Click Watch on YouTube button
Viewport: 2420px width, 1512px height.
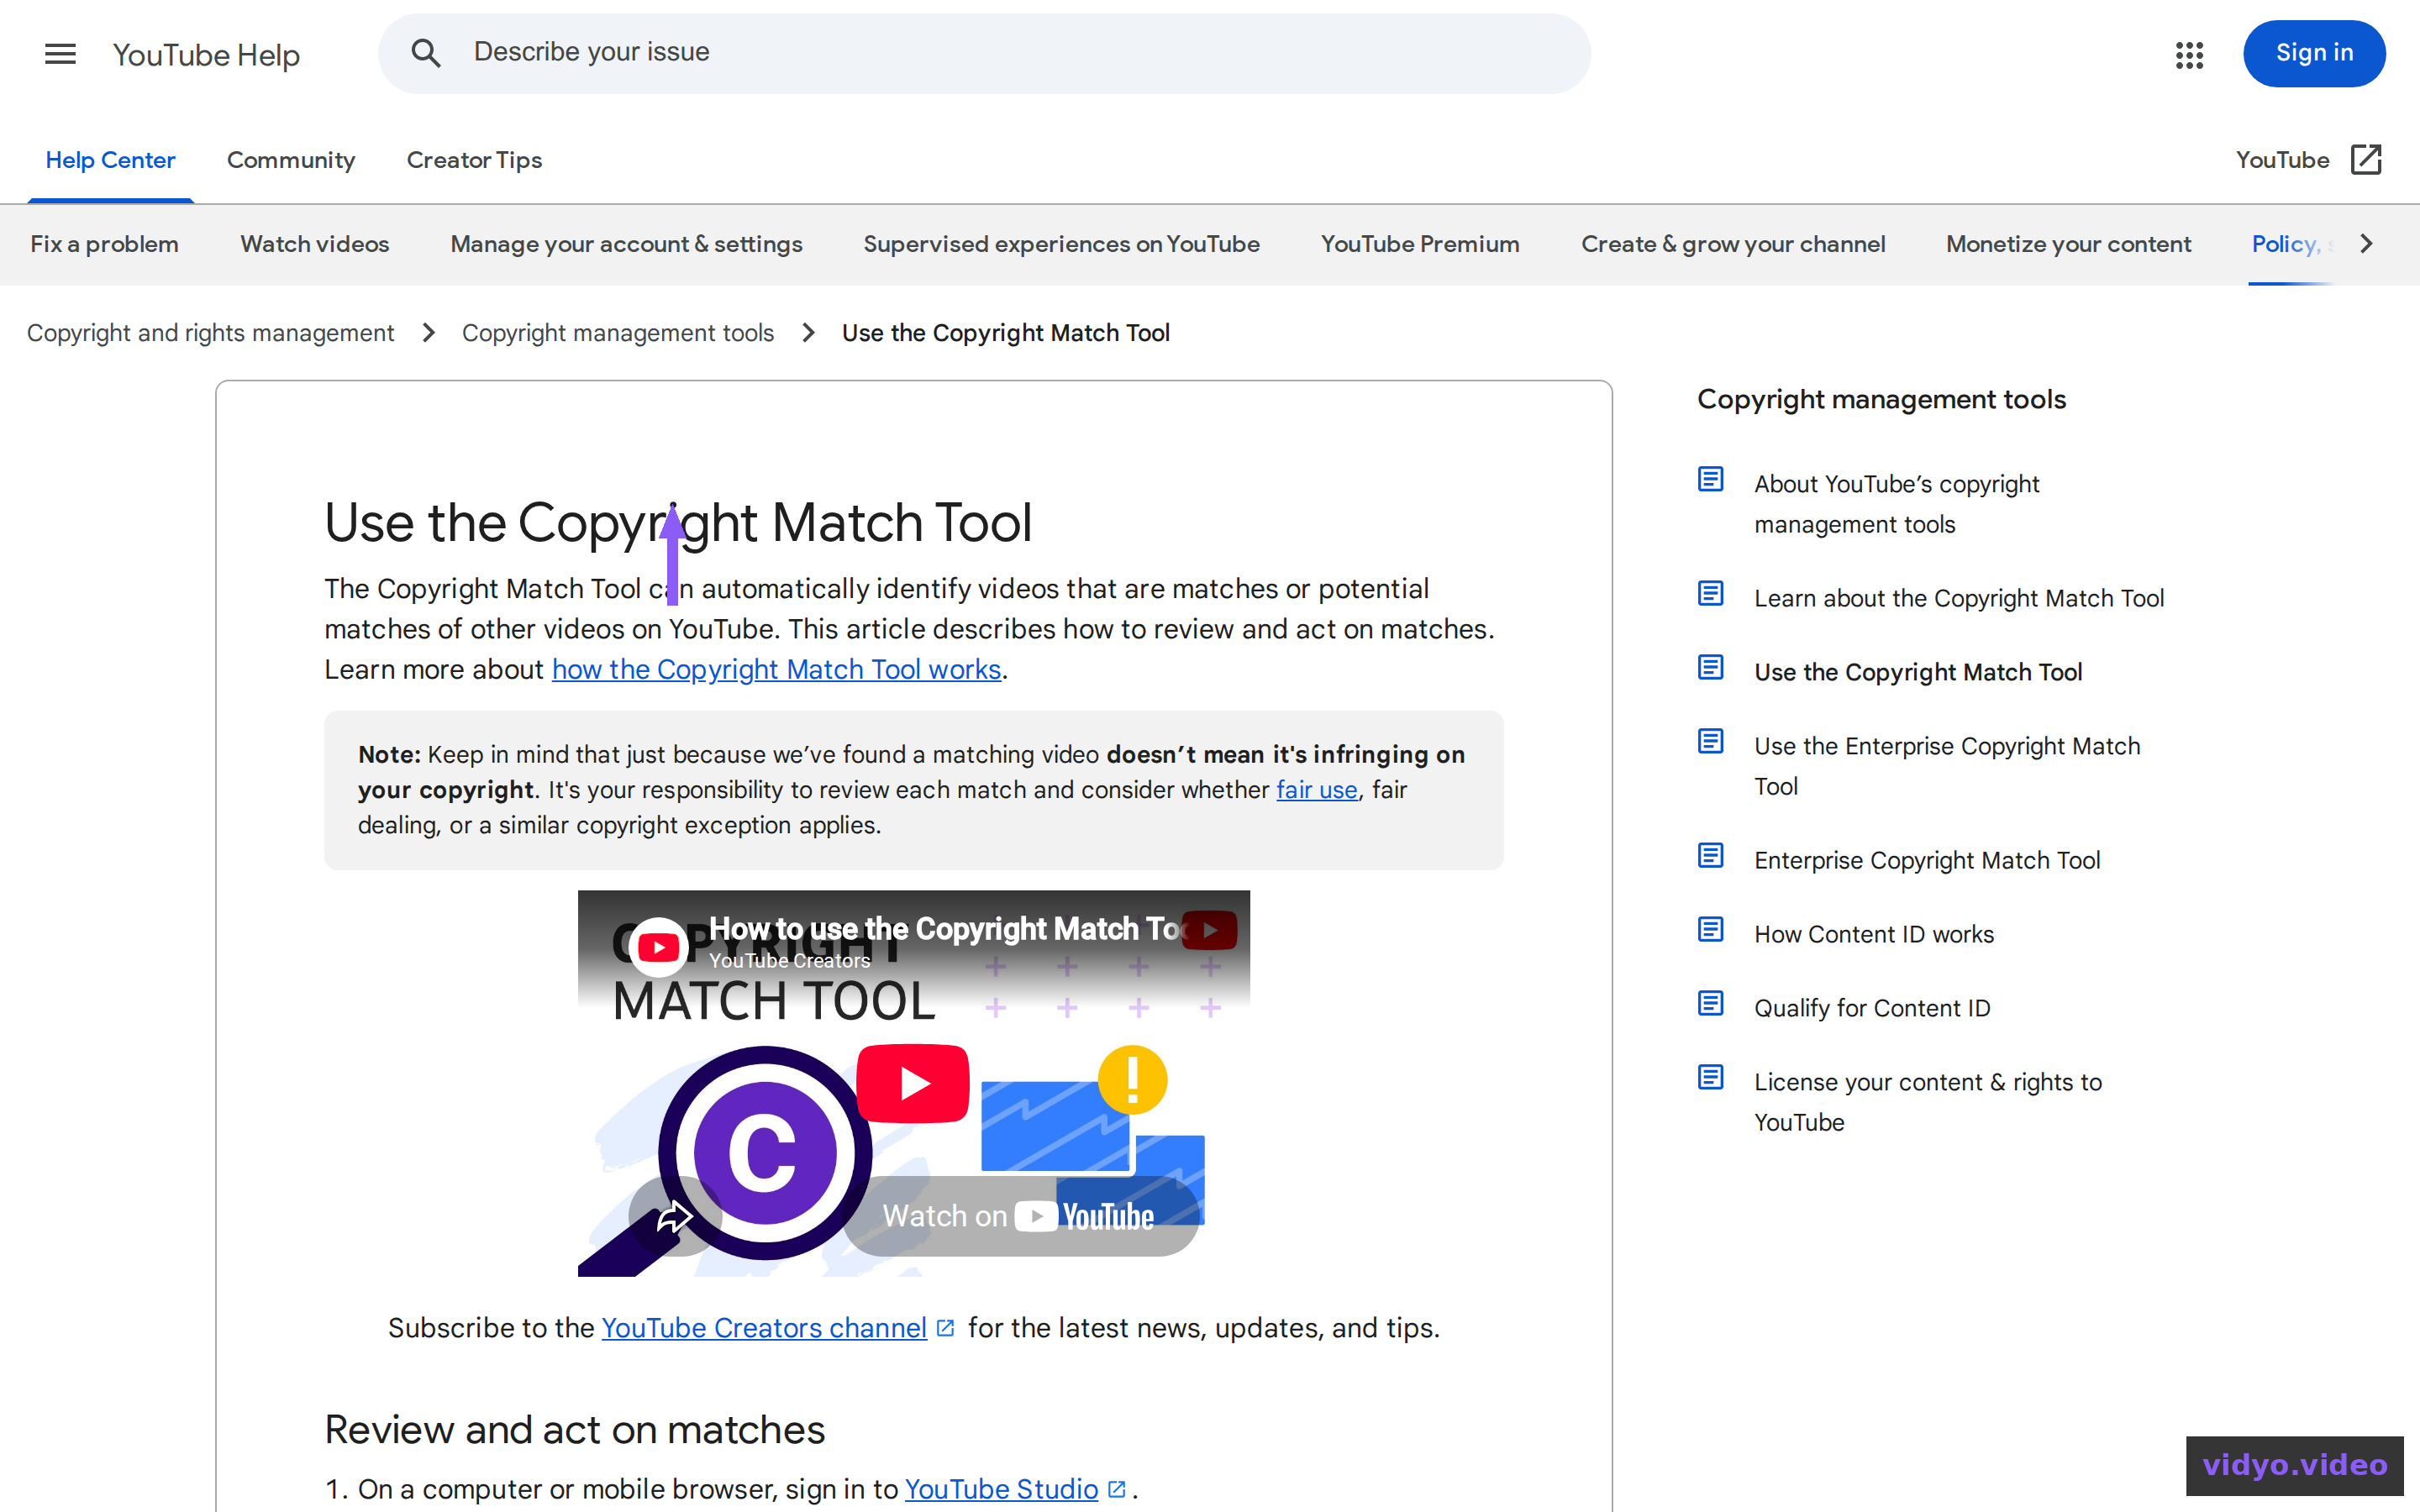pos(1020,1216)
